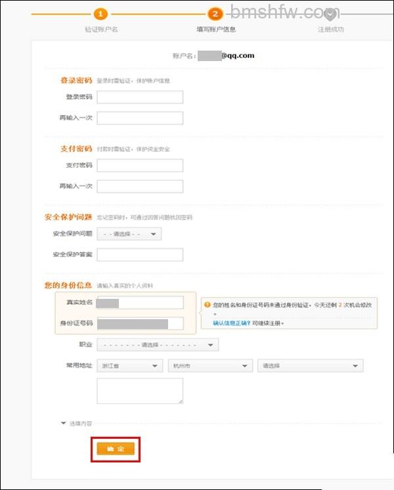
Task: Focus the payment password 再输入一次 field
Action: pos(140,187)
